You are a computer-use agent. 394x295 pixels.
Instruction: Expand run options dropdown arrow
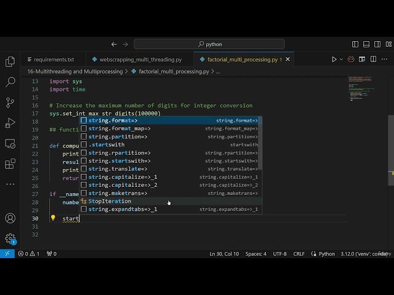coord(341,60)
